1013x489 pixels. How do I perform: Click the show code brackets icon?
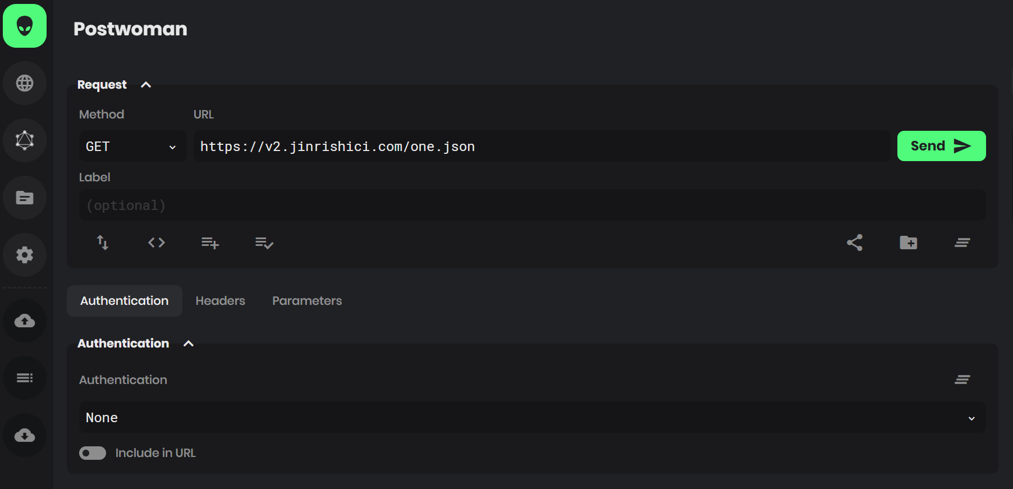click(x=156, y=243)
